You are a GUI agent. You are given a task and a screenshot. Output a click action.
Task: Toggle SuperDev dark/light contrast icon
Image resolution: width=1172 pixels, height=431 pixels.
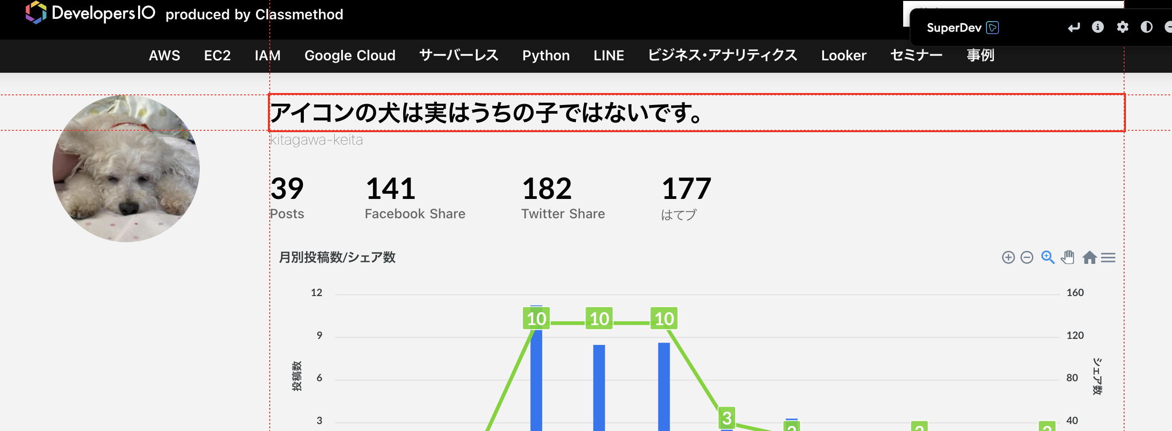[x=1147, y=27]
